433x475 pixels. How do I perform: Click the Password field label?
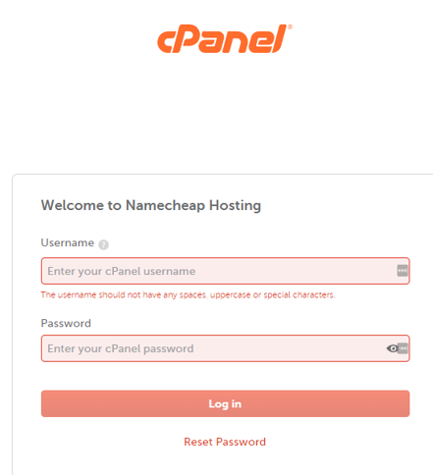click(x=66, y=323)
